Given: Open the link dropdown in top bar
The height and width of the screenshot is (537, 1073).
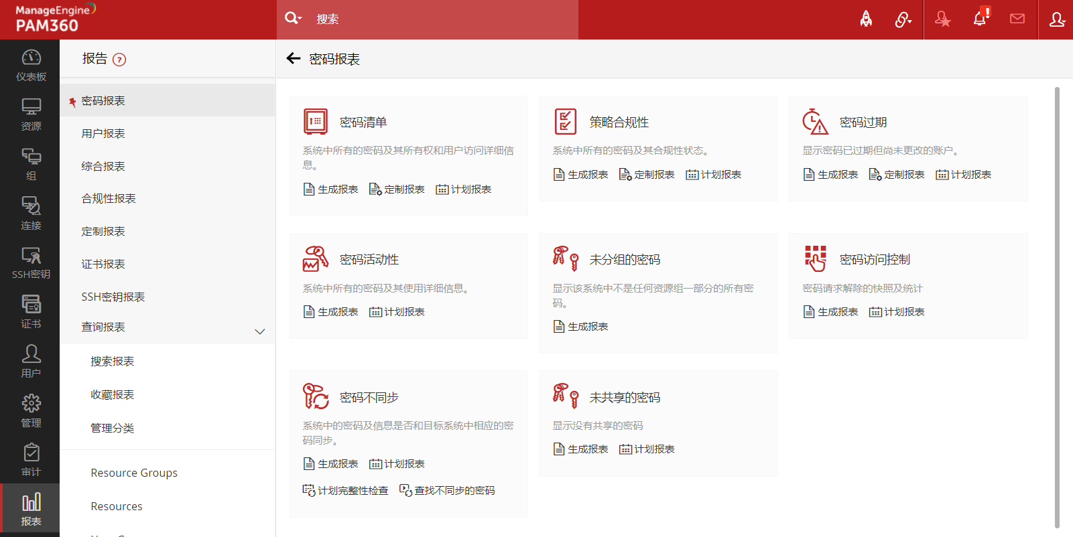Looking at the screenshot, I should coord(903,19).
